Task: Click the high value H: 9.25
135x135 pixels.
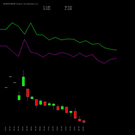Action: [68, 7]
